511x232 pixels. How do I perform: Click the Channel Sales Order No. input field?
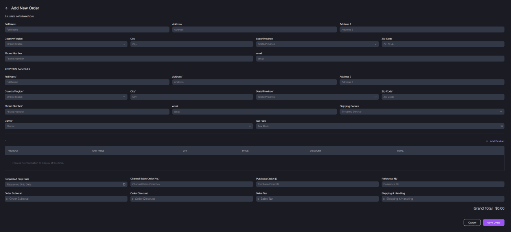192,184
